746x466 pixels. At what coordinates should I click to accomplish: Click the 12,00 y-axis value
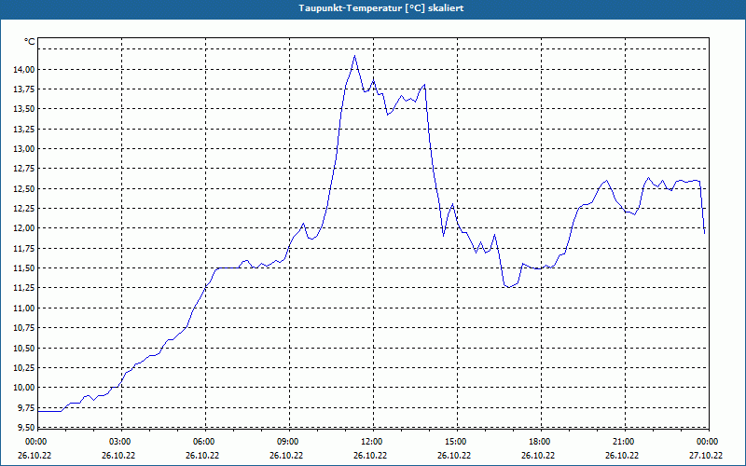pos(24,228)
